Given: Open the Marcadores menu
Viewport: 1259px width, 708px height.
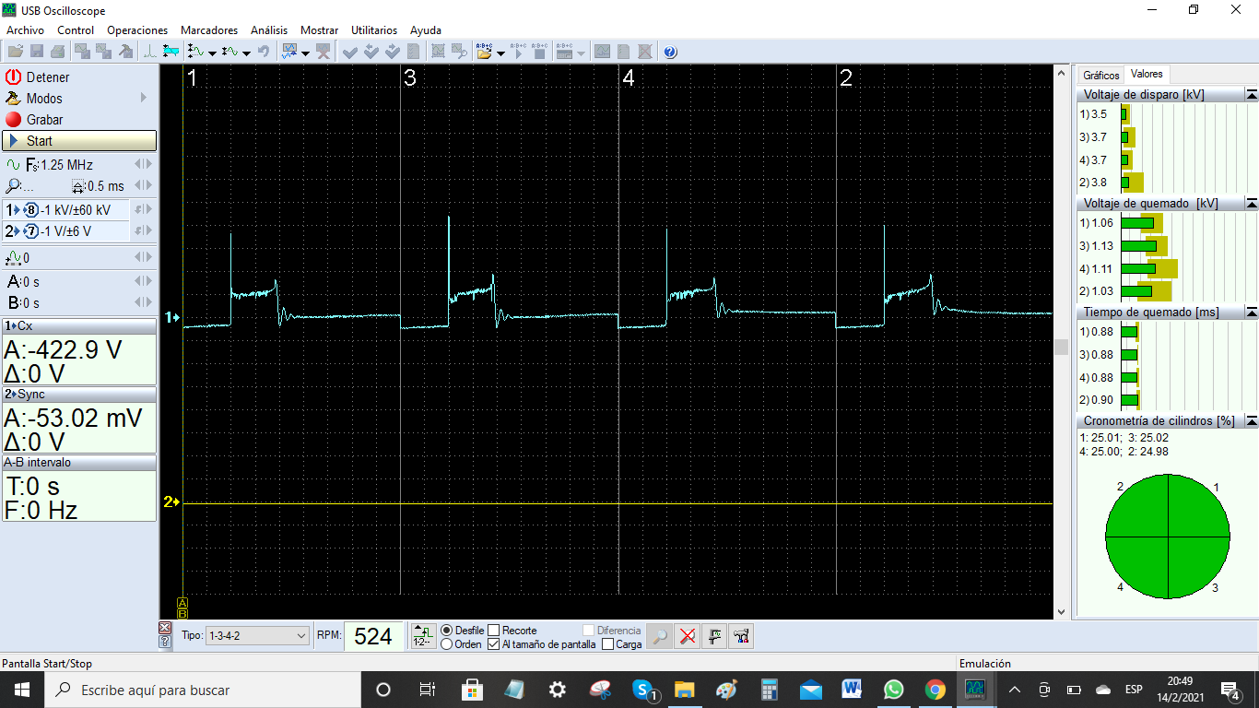Looking at the screenshot, I should point(208,30).
